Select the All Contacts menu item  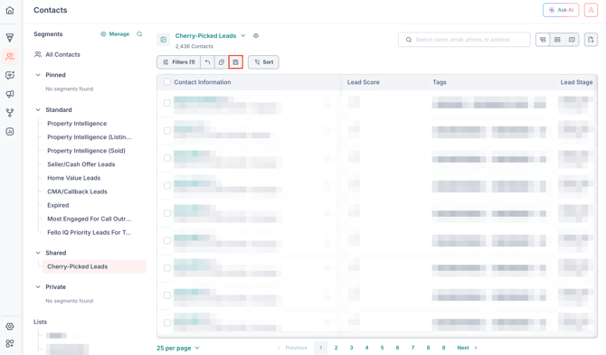pyautogui.click(x=62, y=54)
